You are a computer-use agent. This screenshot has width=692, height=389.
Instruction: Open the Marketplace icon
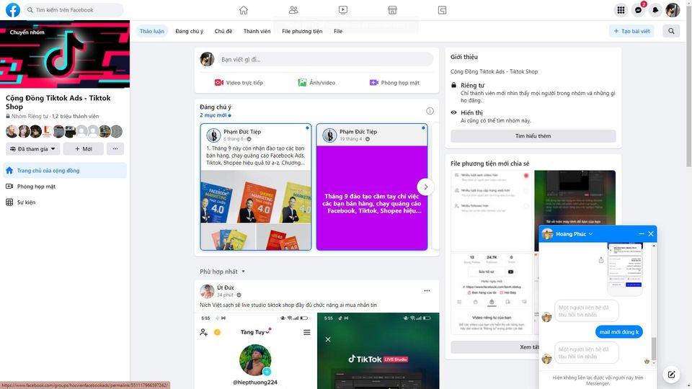[x=393, y=10]
